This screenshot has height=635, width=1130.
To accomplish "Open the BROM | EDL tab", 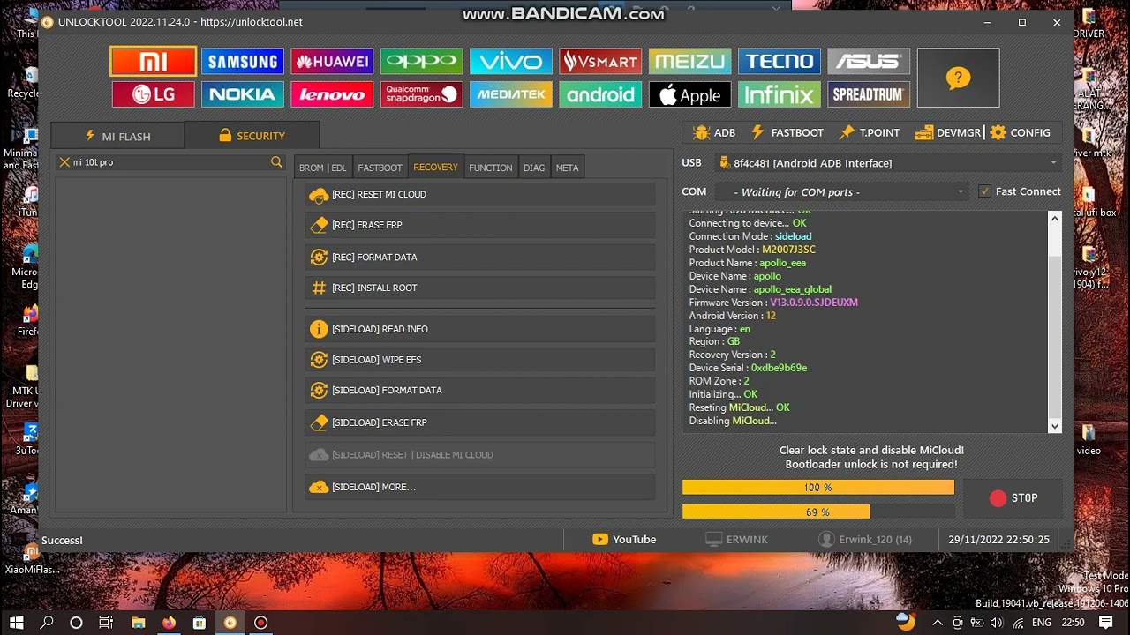I will pyautogui.click(x=322, y=168).
